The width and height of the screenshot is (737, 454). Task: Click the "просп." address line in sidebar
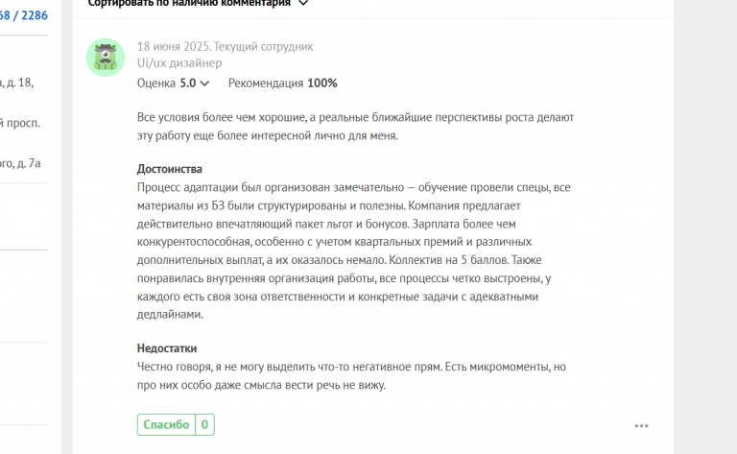pos(20,123)
